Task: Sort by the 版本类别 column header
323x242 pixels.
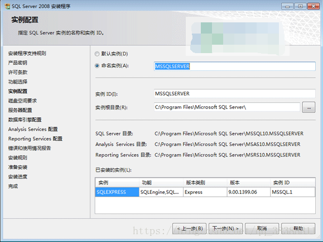Action: pos(205,183)
